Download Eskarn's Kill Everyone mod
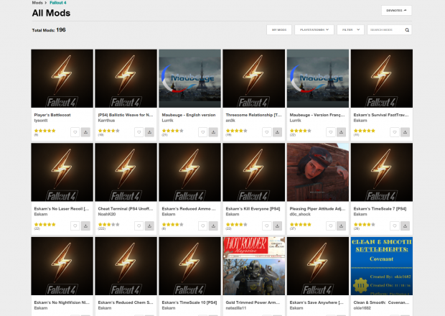Screen dimensions: 445x316 [277, 226]
